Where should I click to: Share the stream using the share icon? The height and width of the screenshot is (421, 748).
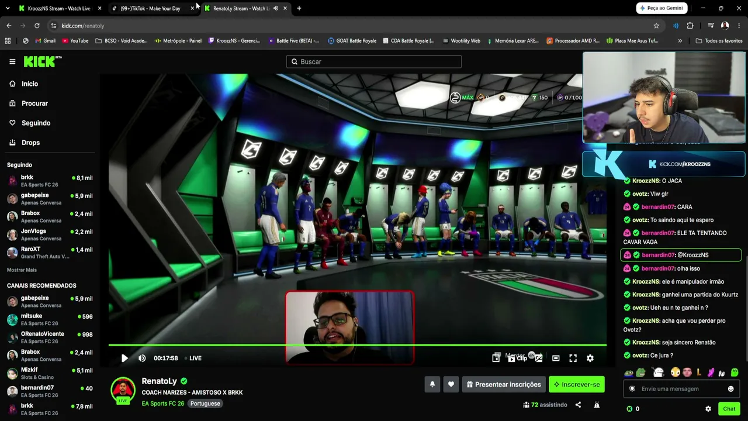pyautogui.click(x=578, y=405)
